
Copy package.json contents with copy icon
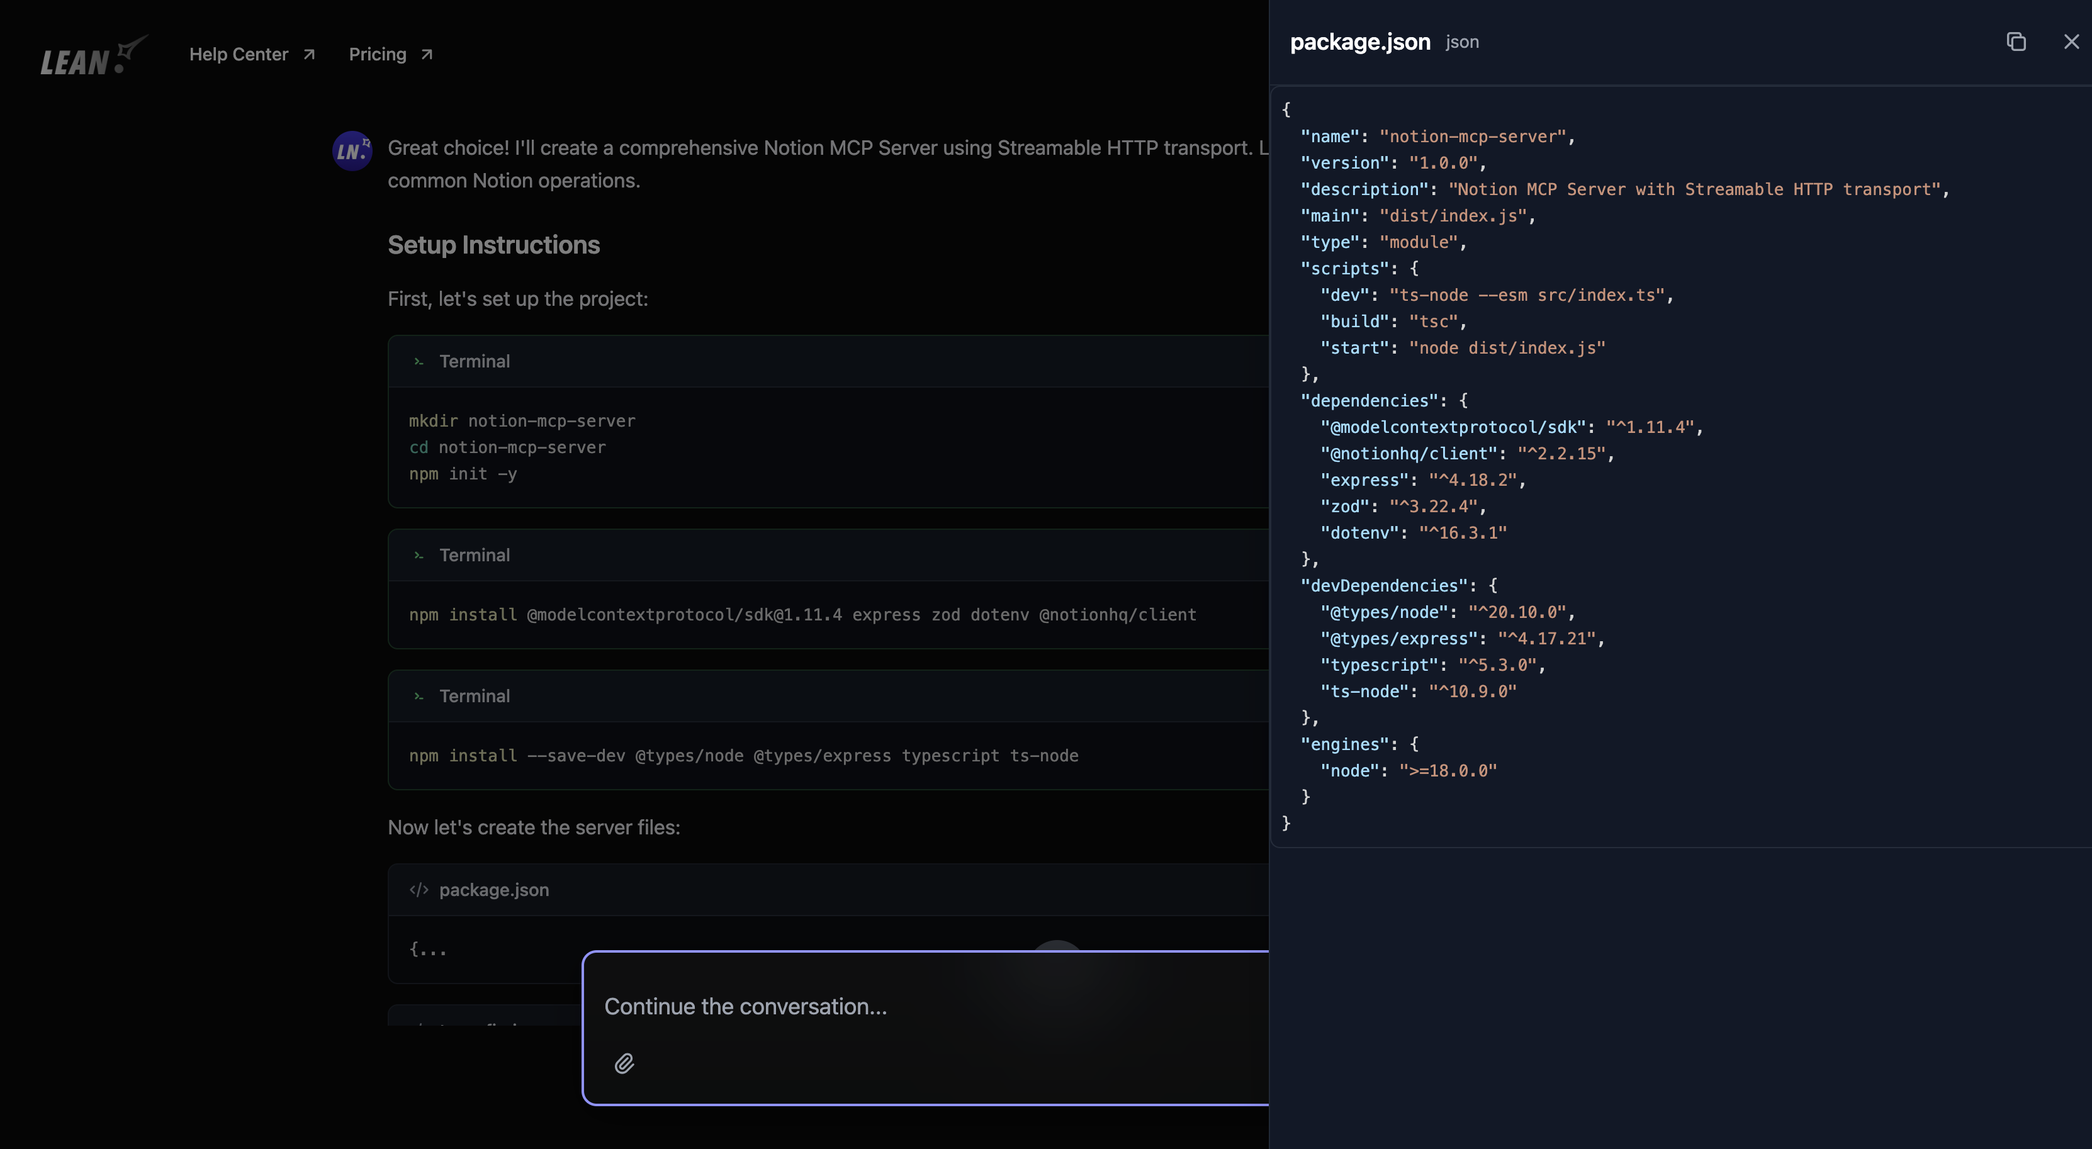[x=2016, y=42]
